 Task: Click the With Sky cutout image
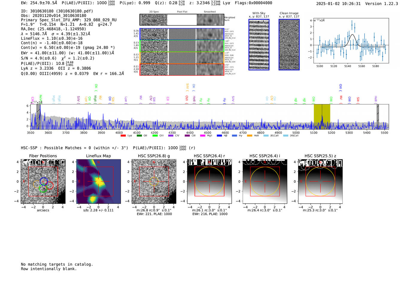(x=259, y=45)
